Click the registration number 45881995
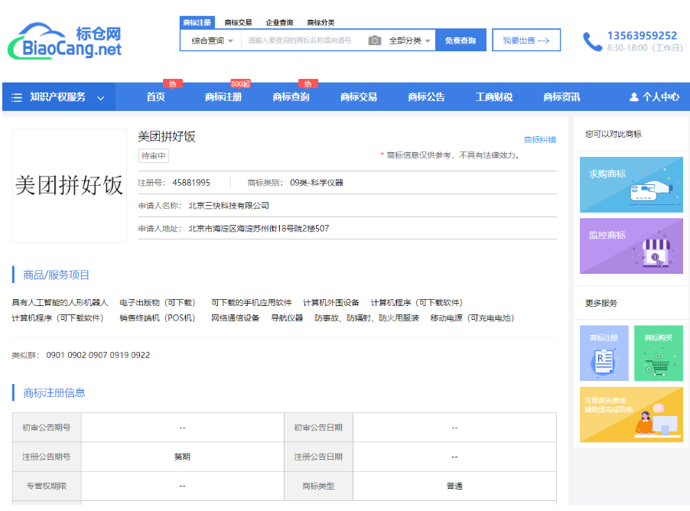This screenshot has height=511, width=690. 191,183
